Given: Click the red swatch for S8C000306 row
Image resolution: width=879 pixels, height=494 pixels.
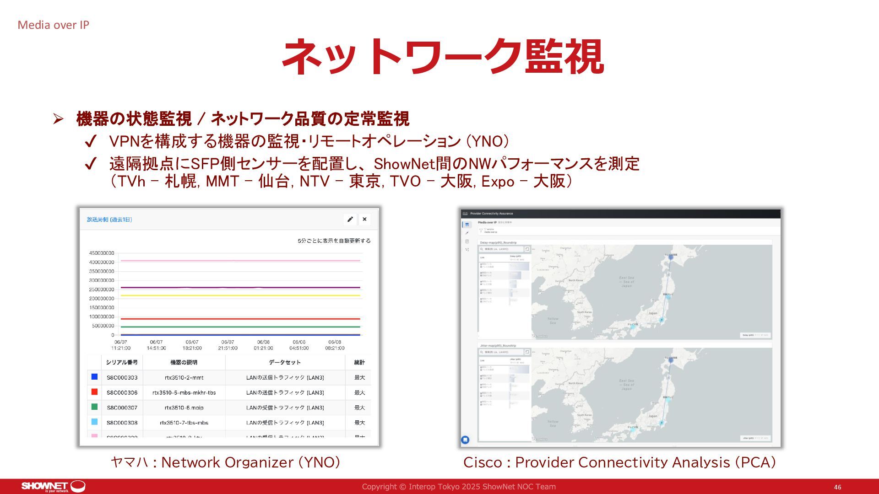Looking at the screenshot, I should click(94, 392).
